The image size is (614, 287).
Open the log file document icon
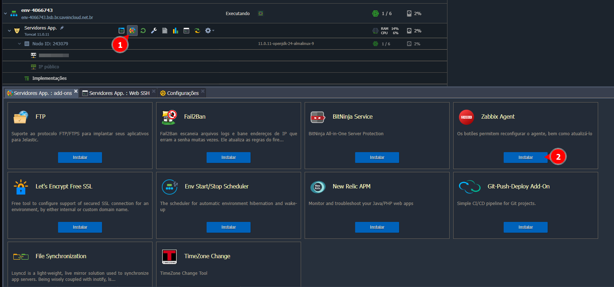tap(165, 31)
